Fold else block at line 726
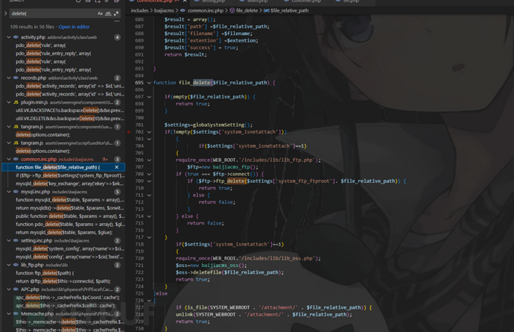Image resolution: width=514 pixels, height=332 pixels. pos(149,301)
